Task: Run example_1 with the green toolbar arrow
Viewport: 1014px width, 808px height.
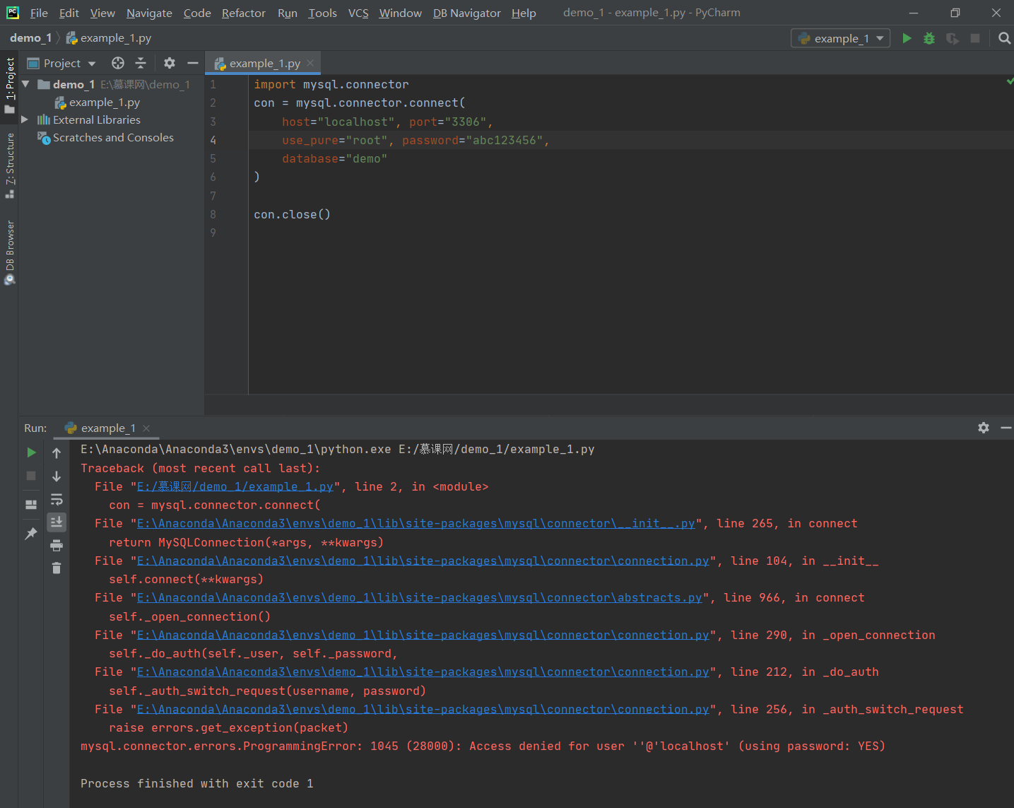Action: (907, 38)
